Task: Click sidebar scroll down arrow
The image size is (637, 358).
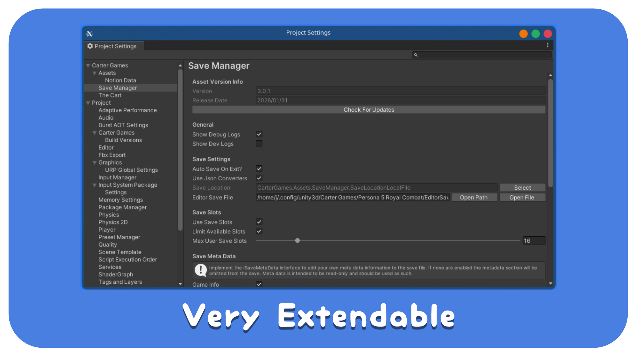Action: (180, 284)
